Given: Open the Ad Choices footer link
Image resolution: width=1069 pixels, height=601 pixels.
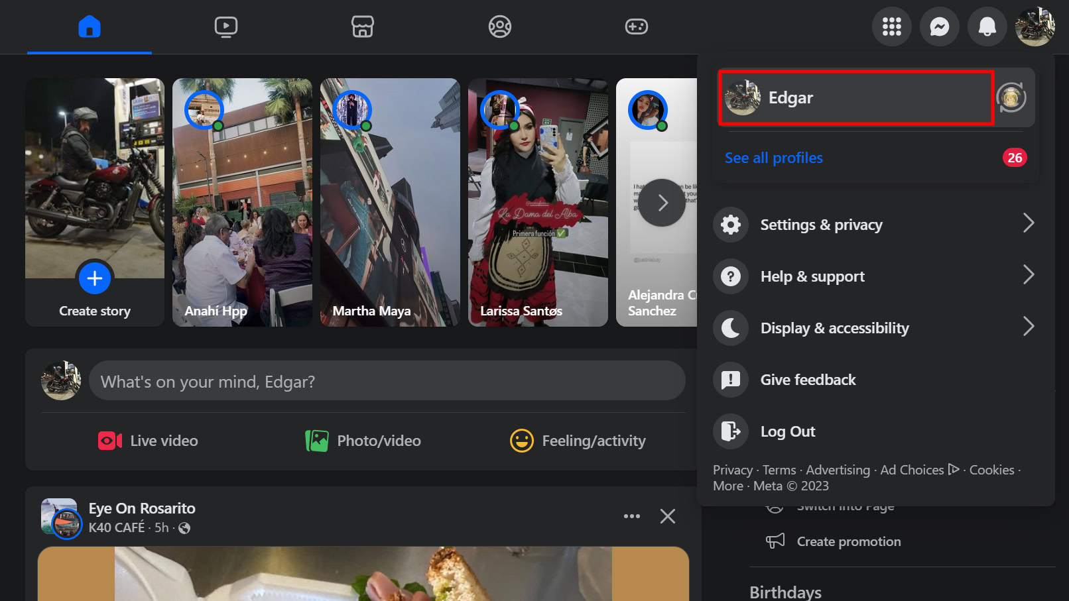Looking at the screenshot, I should [x=920, y=470].
